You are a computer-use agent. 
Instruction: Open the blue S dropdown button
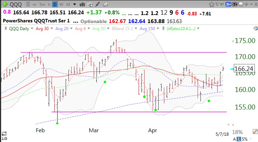(x=229, y=5)
